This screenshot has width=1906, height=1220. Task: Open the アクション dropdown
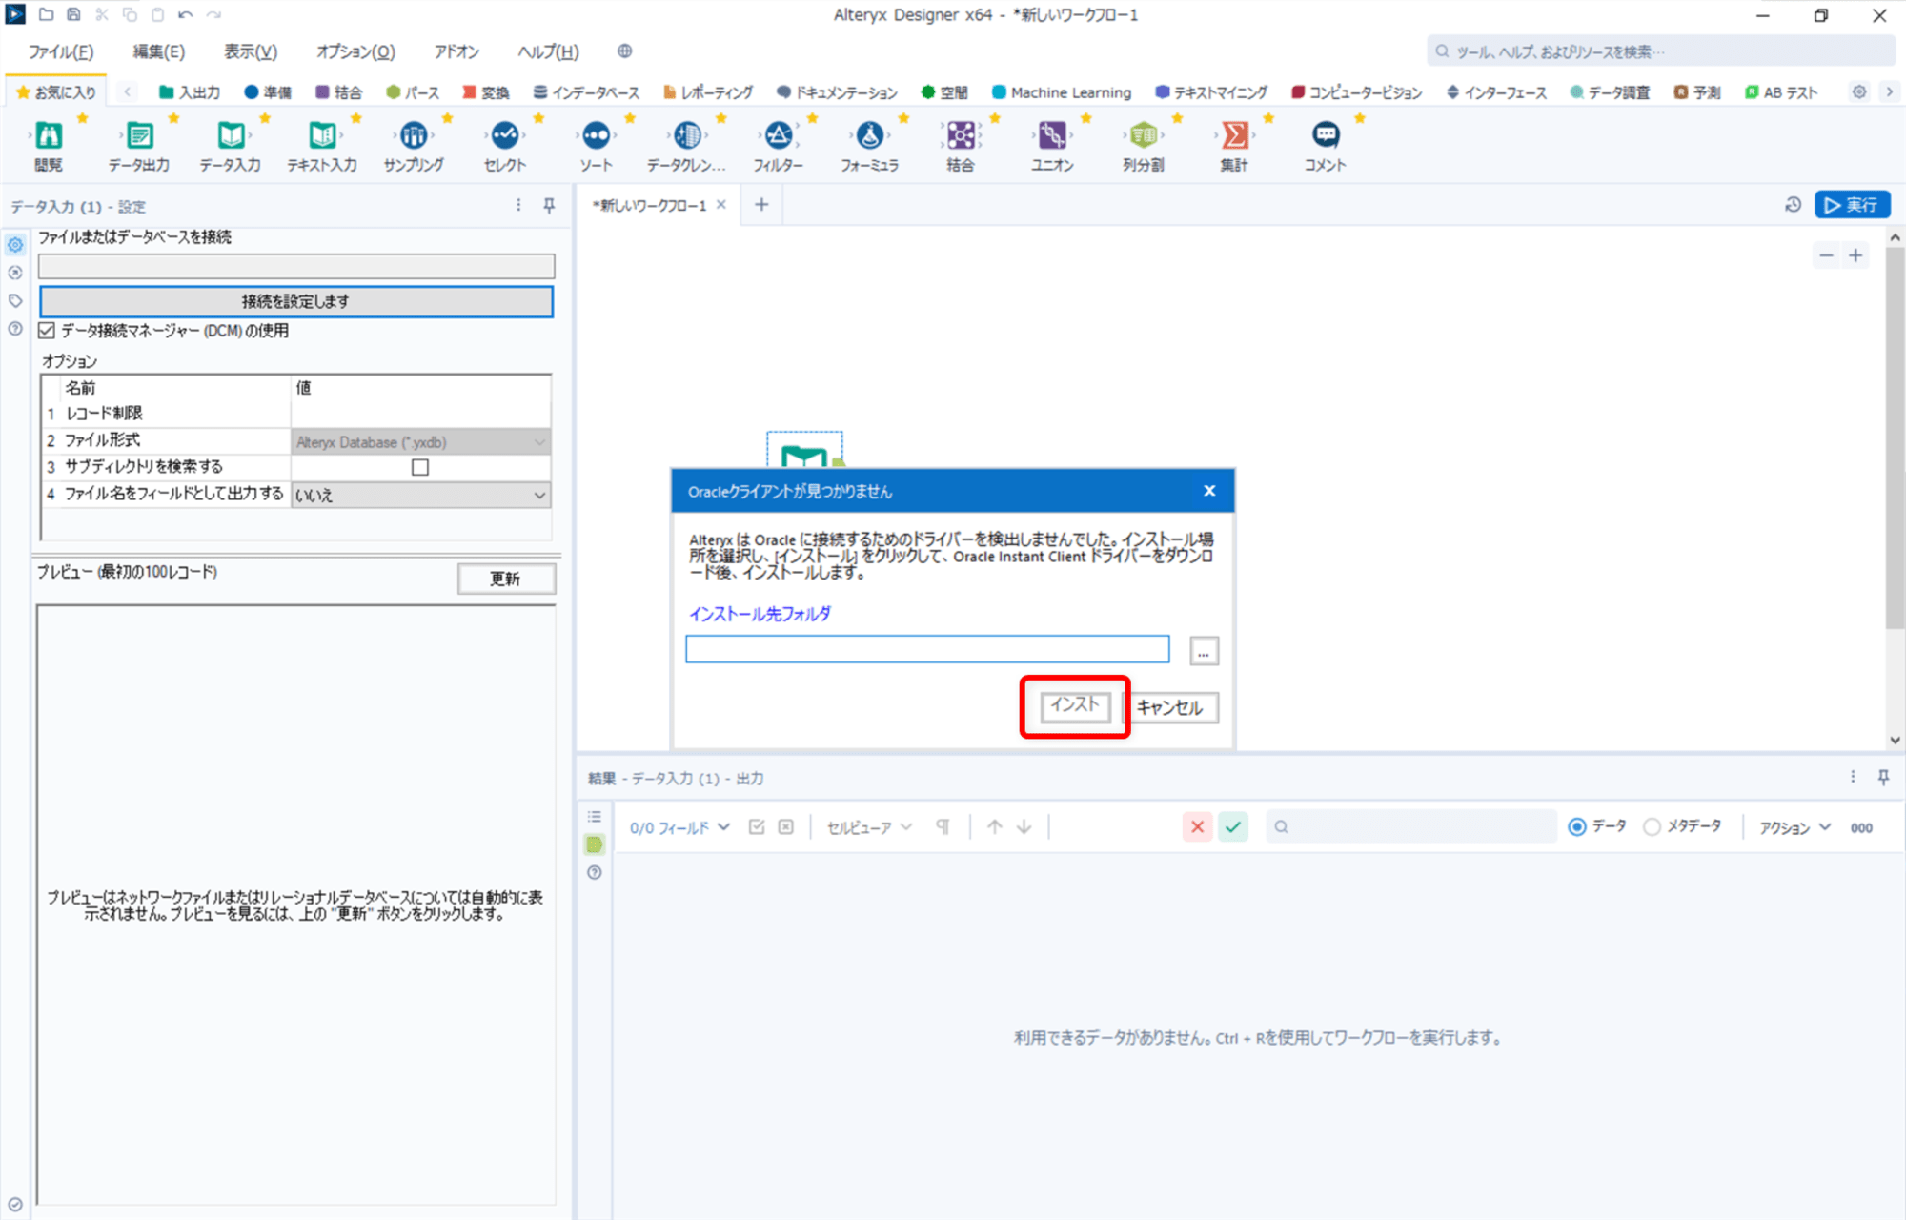(1794, 827)
